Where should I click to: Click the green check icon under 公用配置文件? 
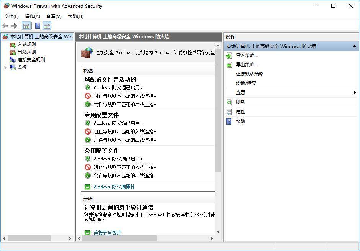pyautogui.click(x=87, y=176)
